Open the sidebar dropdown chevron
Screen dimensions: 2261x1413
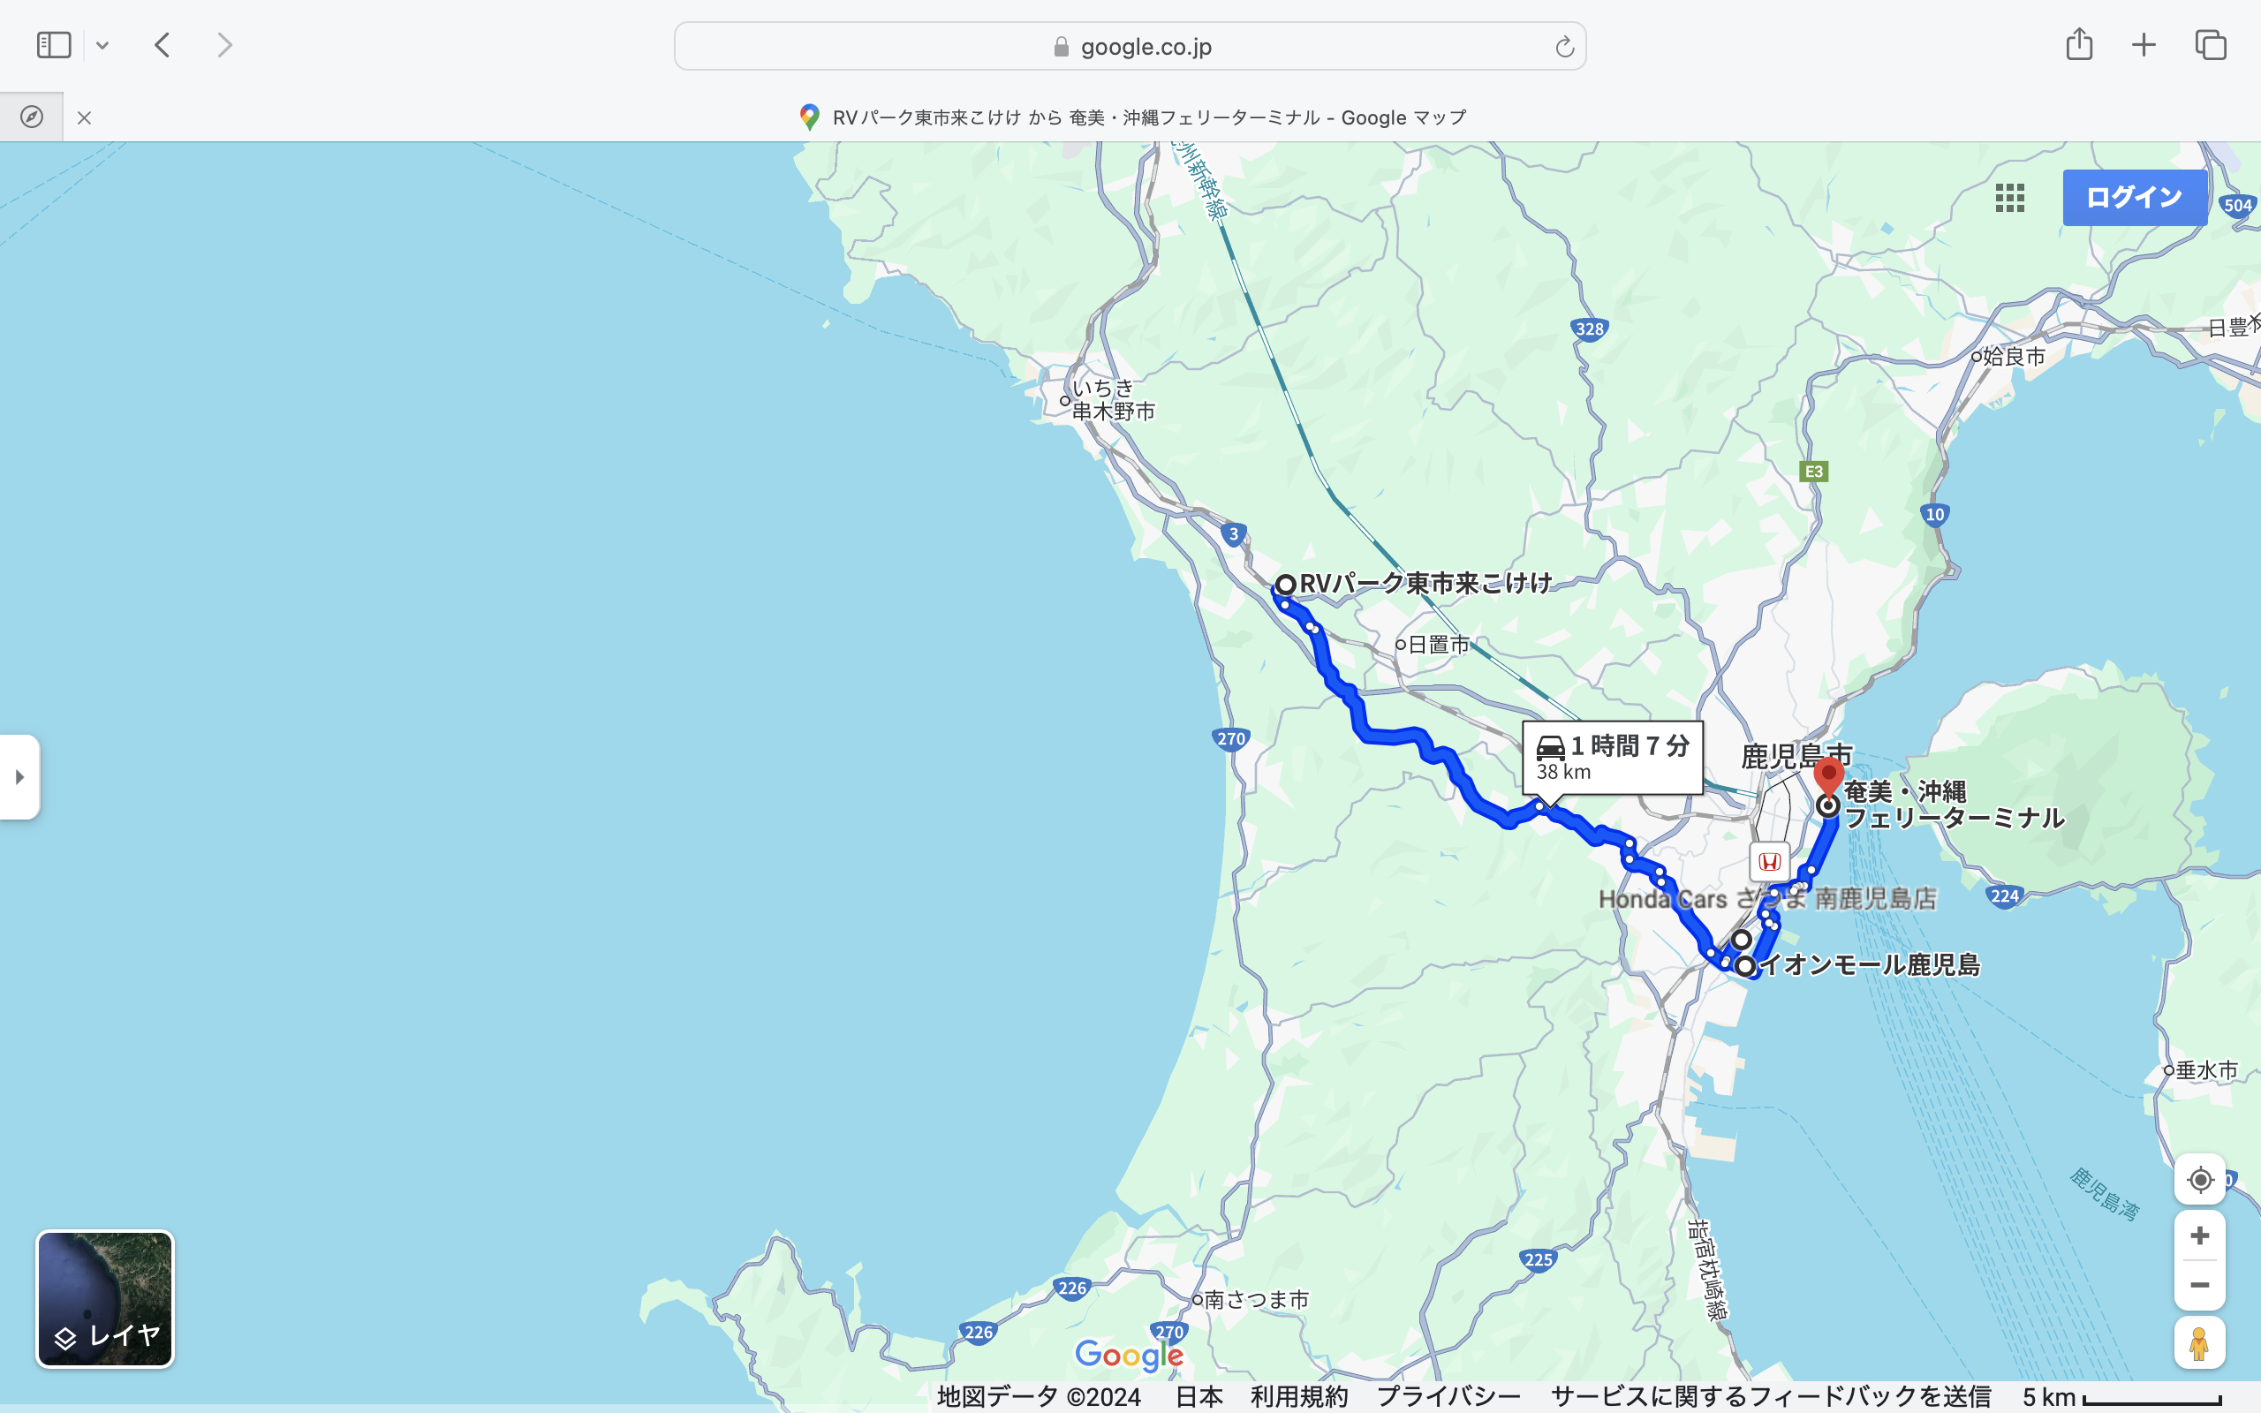tap(102, 45)
